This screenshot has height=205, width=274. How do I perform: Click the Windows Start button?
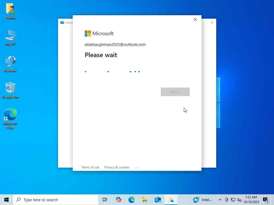coord(6,200)
